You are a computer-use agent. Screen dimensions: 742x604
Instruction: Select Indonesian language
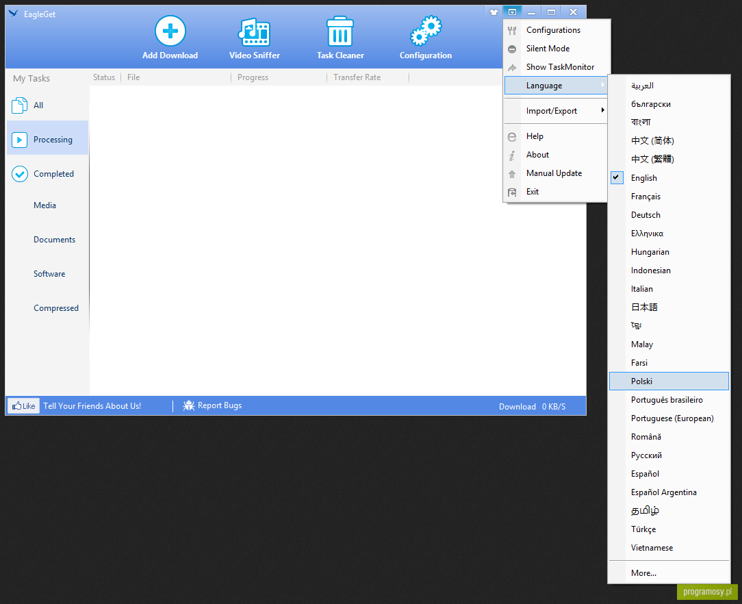point(669,270)
